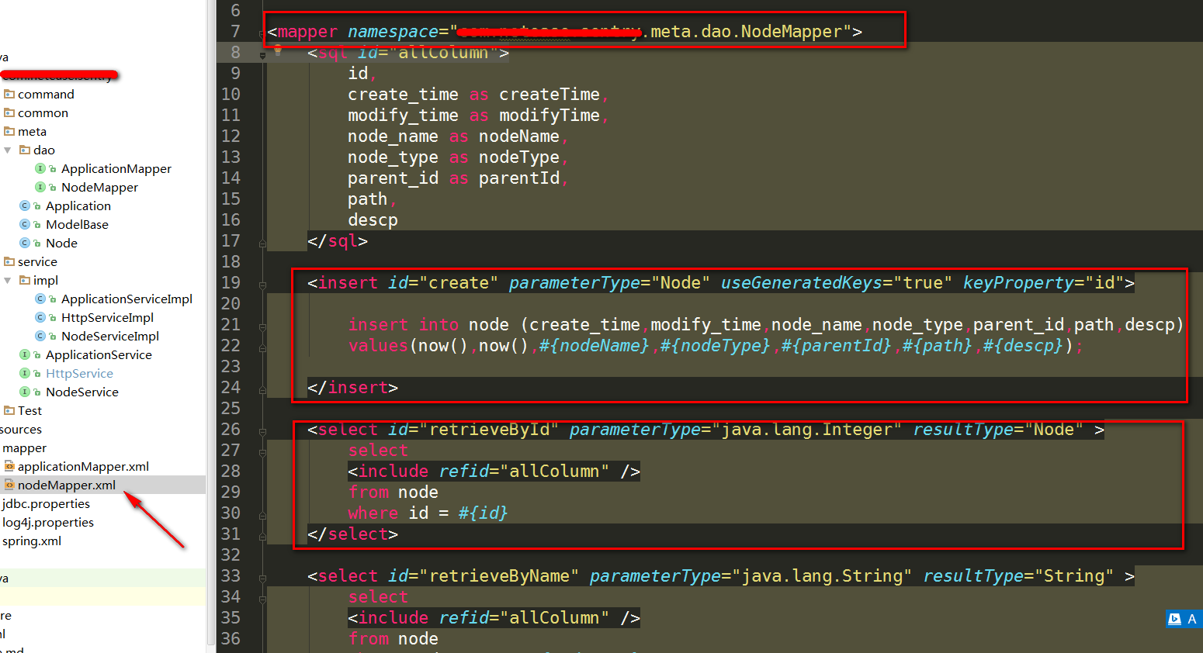Select the HttpService interface in the tree

79,373
